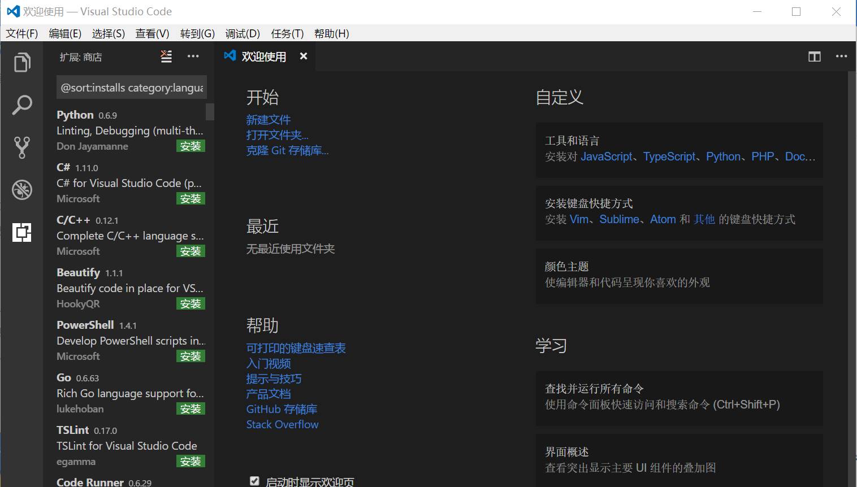The image size is (857, 487).
Task: Install the C/C++ extension
Action: pyautogui.click(x=191, y=251)
